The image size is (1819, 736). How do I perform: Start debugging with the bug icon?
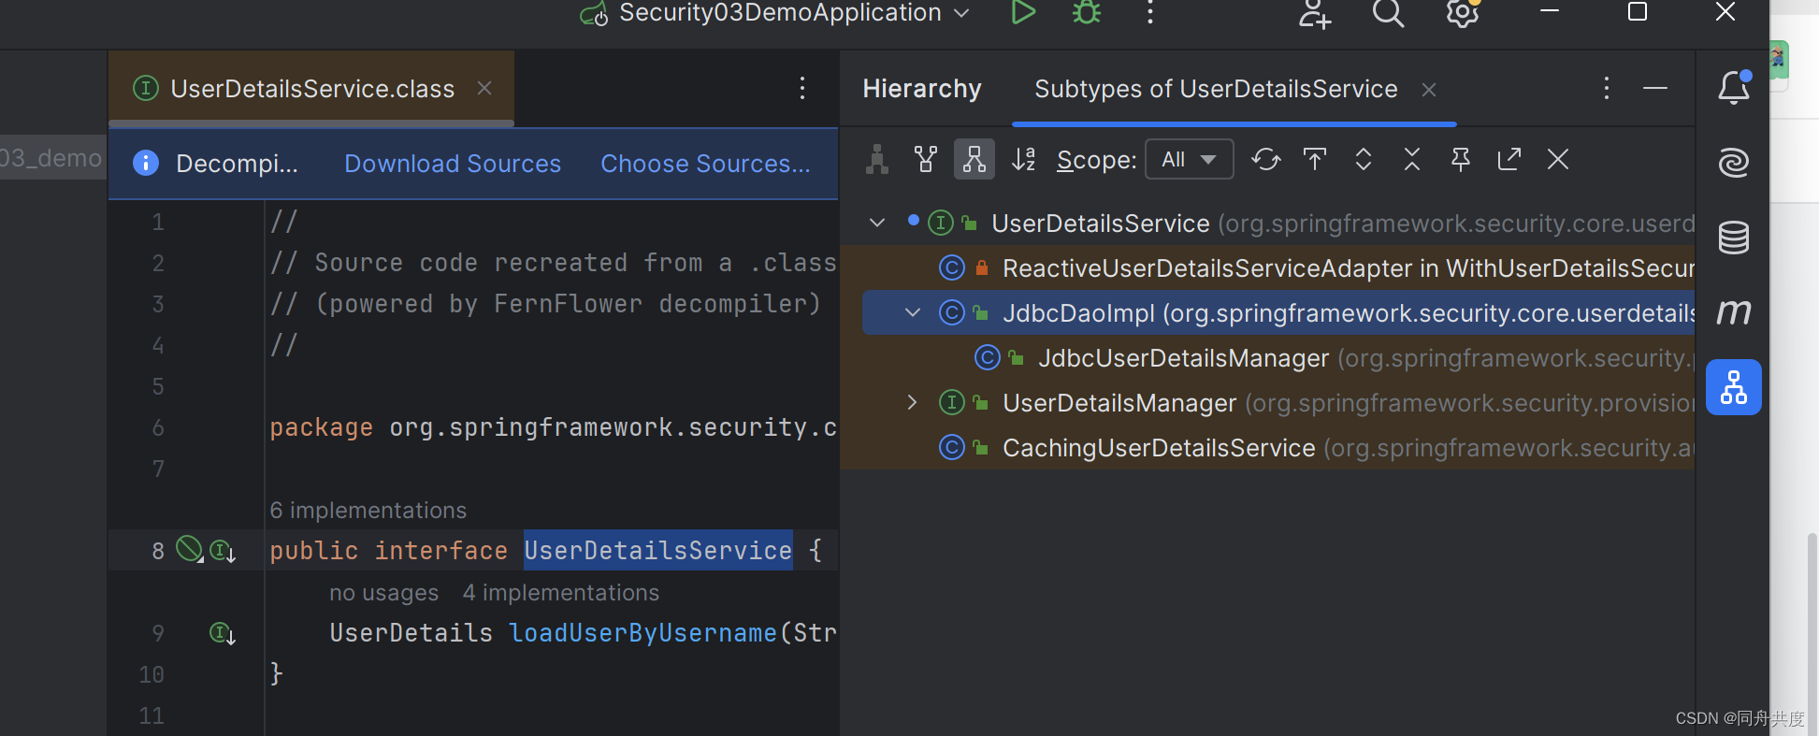pos(1087,12)
